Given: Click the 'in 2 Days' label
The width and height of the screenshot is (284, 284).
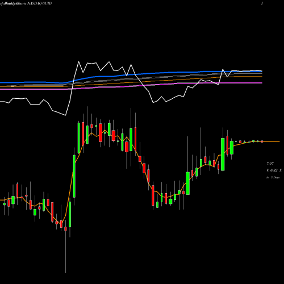Looking at the screenshot, I should point(273,178).
